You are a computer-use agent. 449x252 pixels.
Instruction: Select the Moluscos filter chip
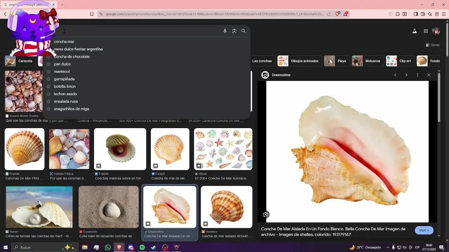pyautogui.click(x=367, y=61)
